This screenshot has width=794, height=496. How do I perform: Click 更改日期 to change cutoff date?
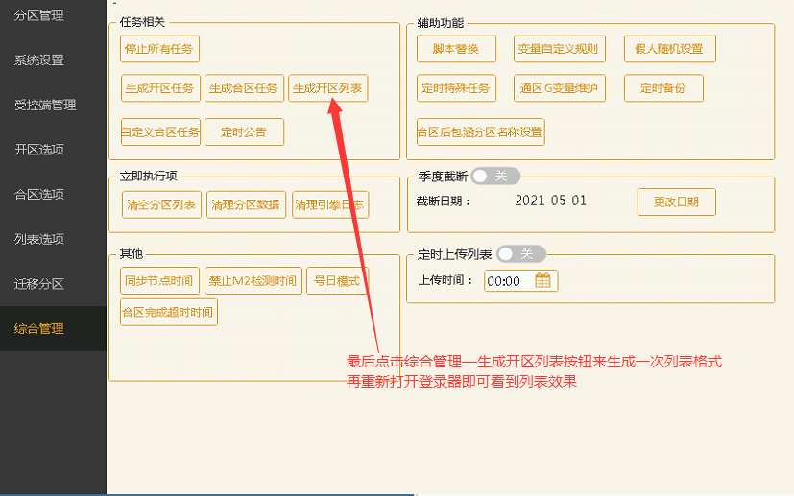coord(676,202)
